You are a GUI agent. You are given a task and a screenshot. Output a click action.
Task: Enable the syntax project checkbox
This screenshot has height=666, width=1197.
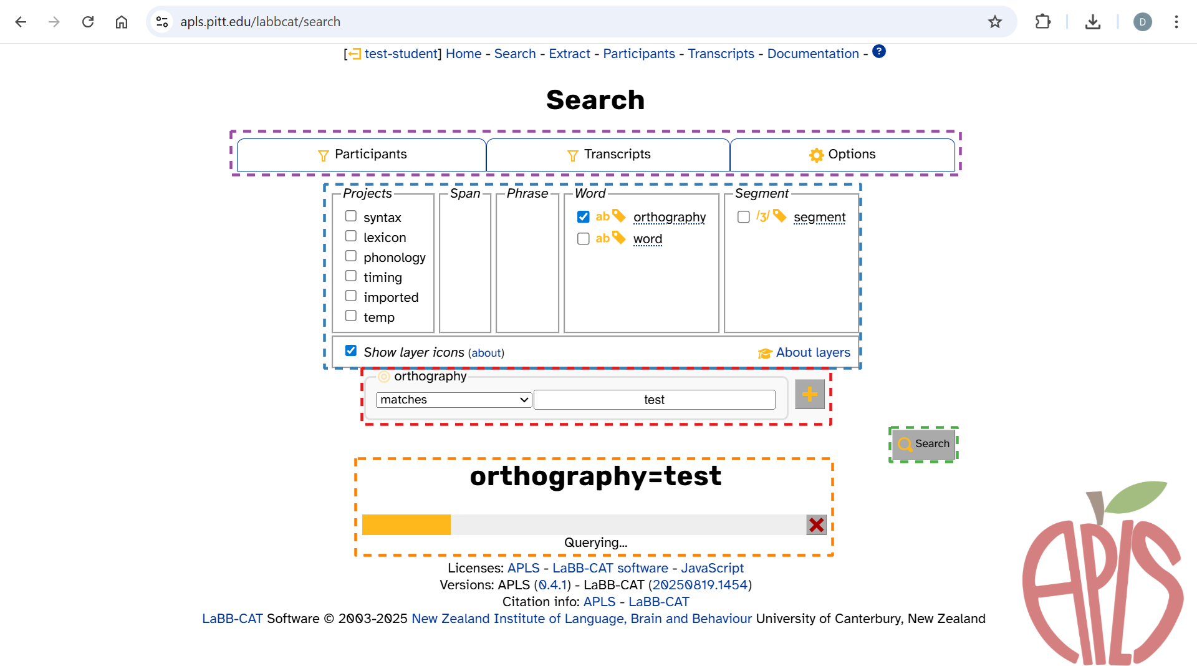coord(351,216)
